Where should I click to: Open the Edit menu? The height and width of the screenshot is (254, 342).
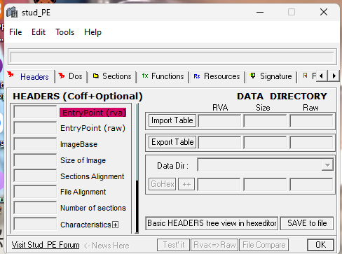pyautogui.click(x=39, y=32)
